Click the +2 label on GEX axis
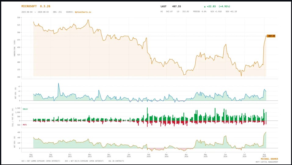This screenshot has height=165, width=292. (x=19, y=91)
